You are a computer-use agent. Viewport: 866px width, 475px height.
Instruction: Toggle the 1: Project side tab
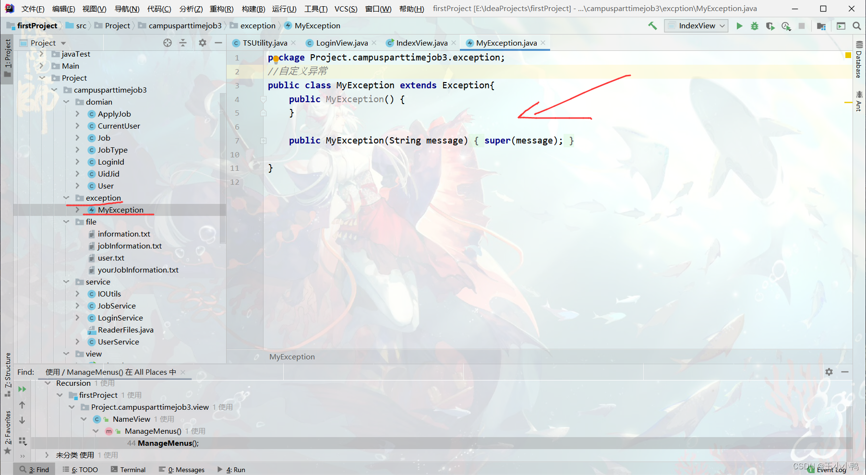coord(8,58)
